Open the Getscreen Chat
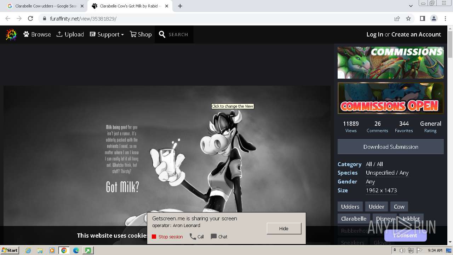This screenshot has height=255, width=453. [x=219, y=237]
